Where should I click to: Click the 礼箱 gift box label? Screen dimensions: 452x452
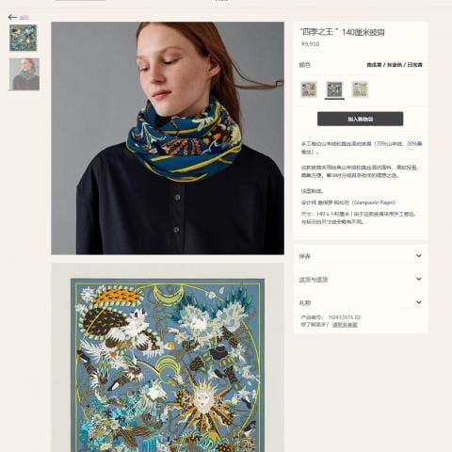coord(305,303)
